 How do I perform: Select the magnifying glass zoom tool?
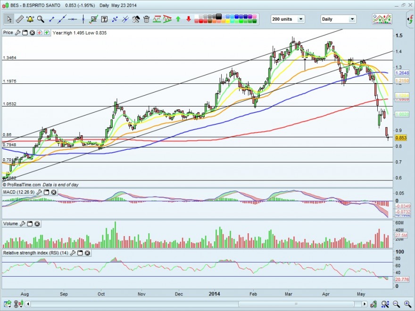[x=41, y=19]
